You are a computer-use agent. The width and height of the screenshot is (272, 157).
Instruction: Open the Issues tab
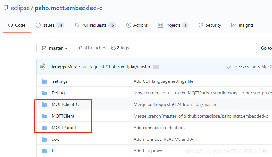50,25
